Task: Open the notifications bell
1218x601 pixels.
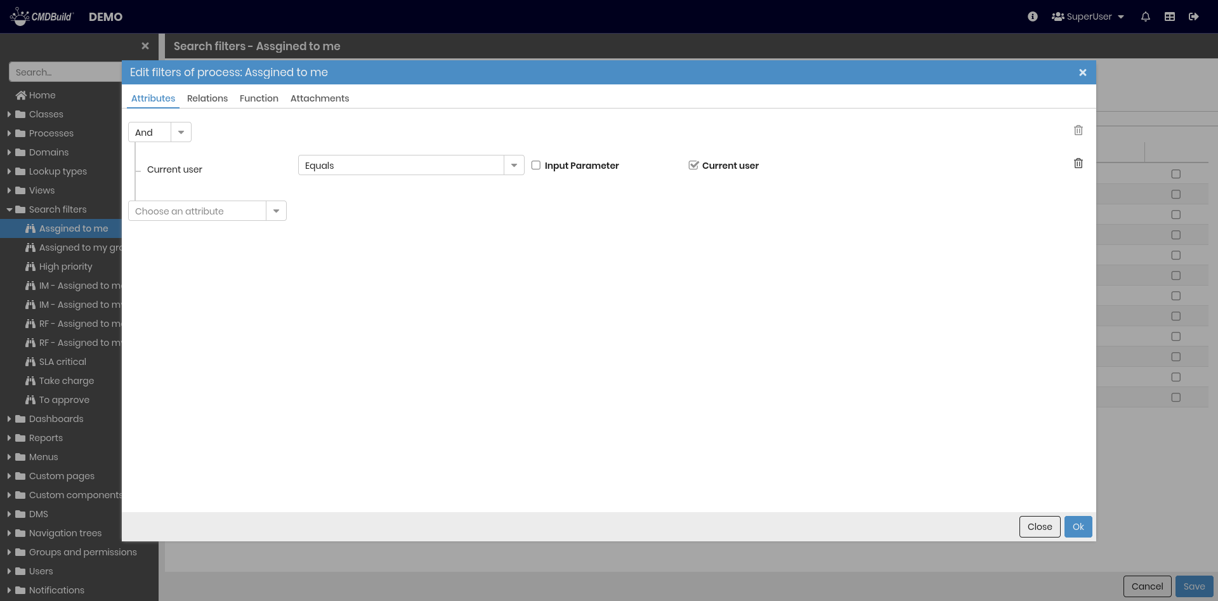Action: [1145, 17]
